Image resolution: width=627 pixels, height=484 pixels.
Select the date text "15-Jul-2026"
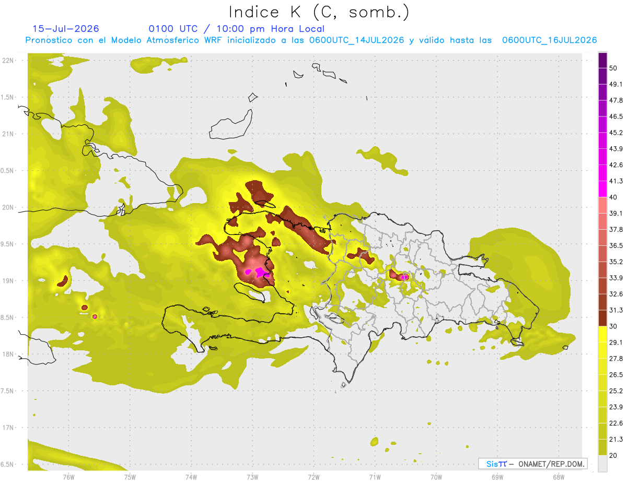(66, 29)
